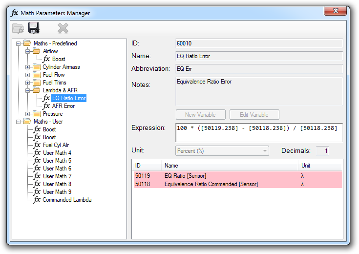Click the Cylinder Airmass folder icon
This screenshot has height=254, width=359.
click(37, 67)
